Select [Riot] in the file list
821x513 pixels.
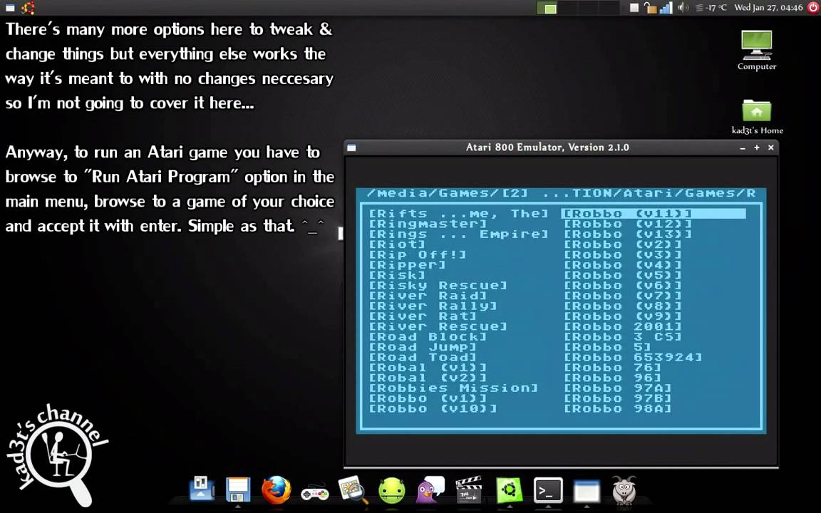pyautogui.click(x=397, y=244)
